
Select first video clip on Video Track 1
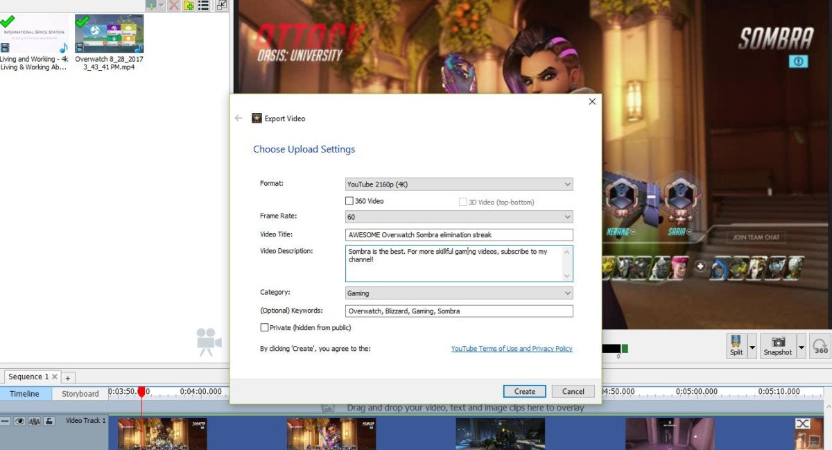pos(162,433)
